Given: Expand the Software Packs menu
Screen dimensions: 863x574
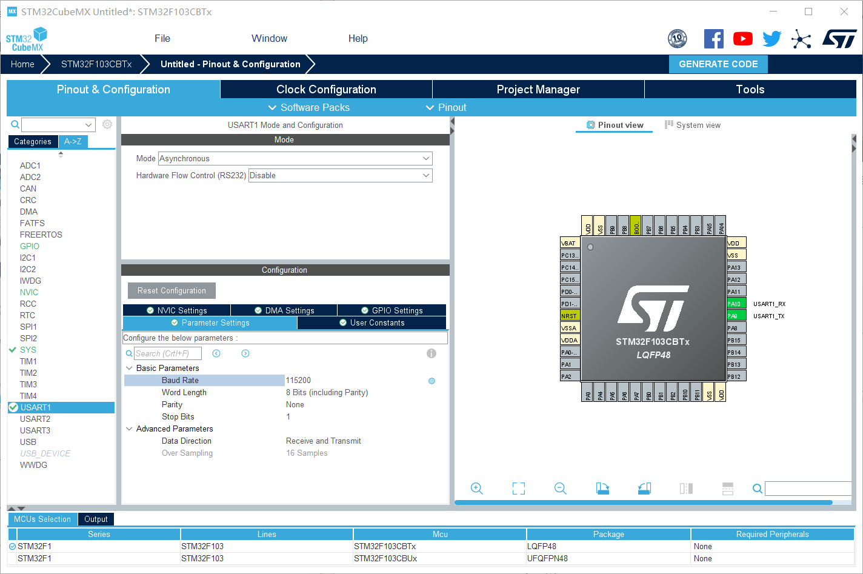Looking at the screenshot, I should [309, 107].
